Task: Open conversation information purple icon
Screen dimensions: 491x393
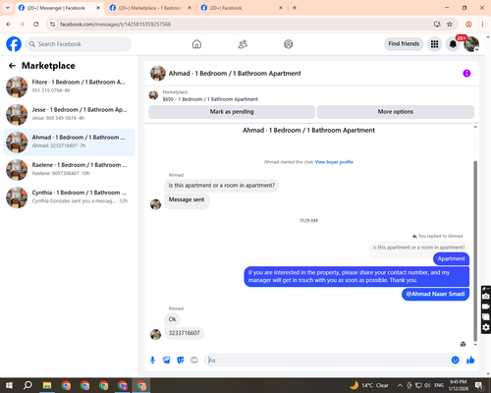Action: tap(466, 74)
